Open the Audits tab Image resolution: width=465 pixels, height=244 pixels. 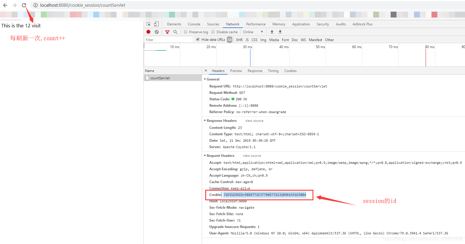coord(341,24)
